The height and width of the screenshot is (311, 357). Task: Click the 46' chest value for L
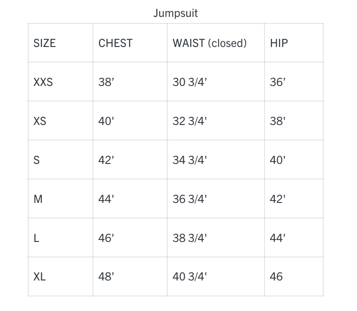(107, 238)
